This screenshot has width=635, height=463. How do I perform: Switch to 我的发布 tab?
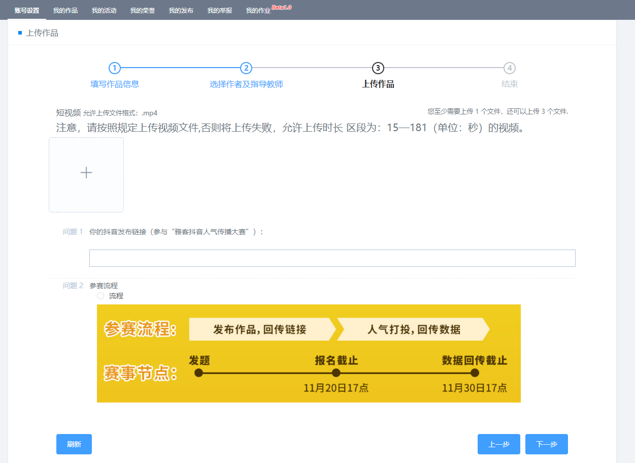[x=181, y=10]
